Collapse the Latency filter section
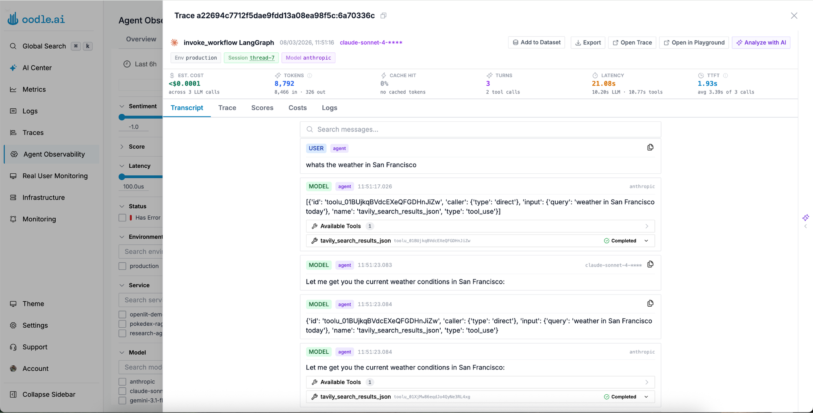 click(122, 166)
